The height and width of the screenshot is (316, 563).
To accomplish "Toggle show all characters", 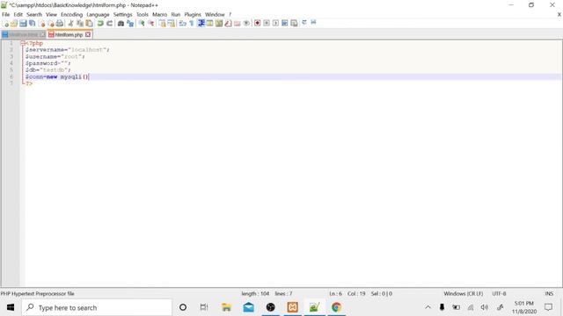I will click(x=192, y=24).
